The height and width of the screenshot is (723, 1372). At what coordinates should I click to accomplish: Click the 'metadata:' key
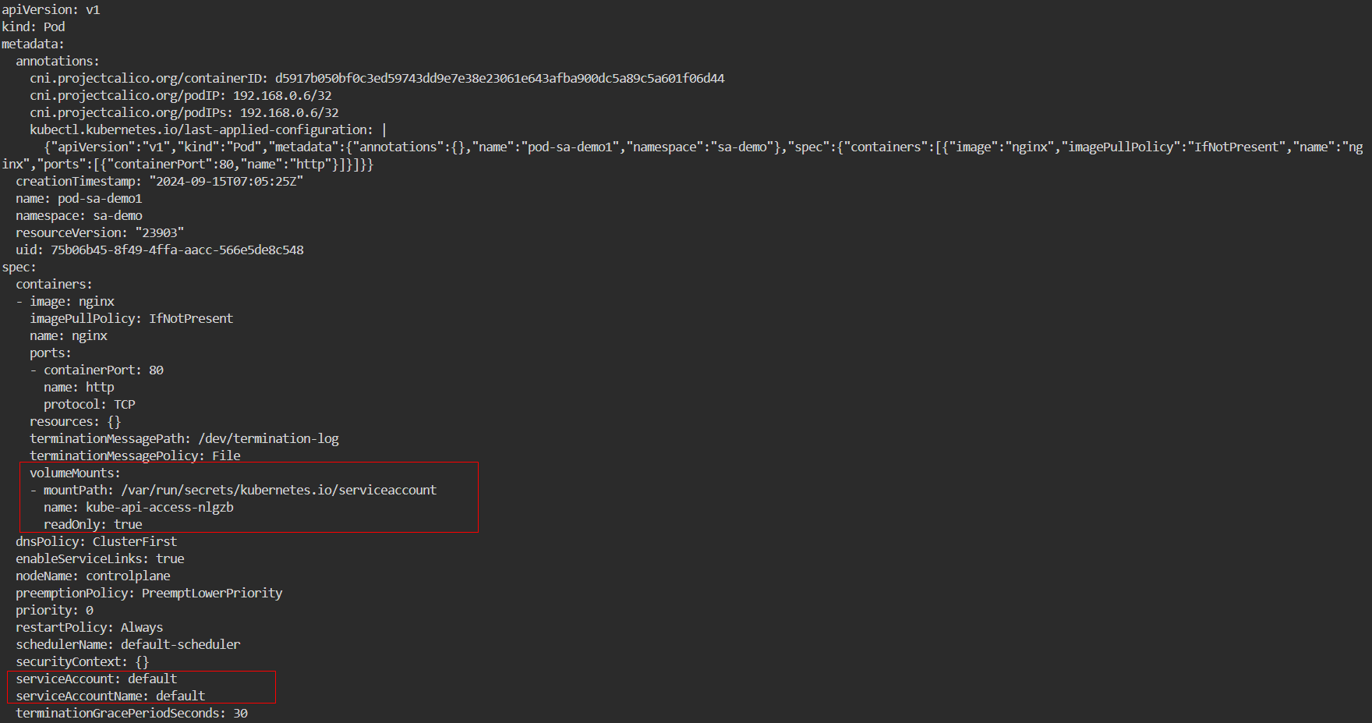point(33,44)
